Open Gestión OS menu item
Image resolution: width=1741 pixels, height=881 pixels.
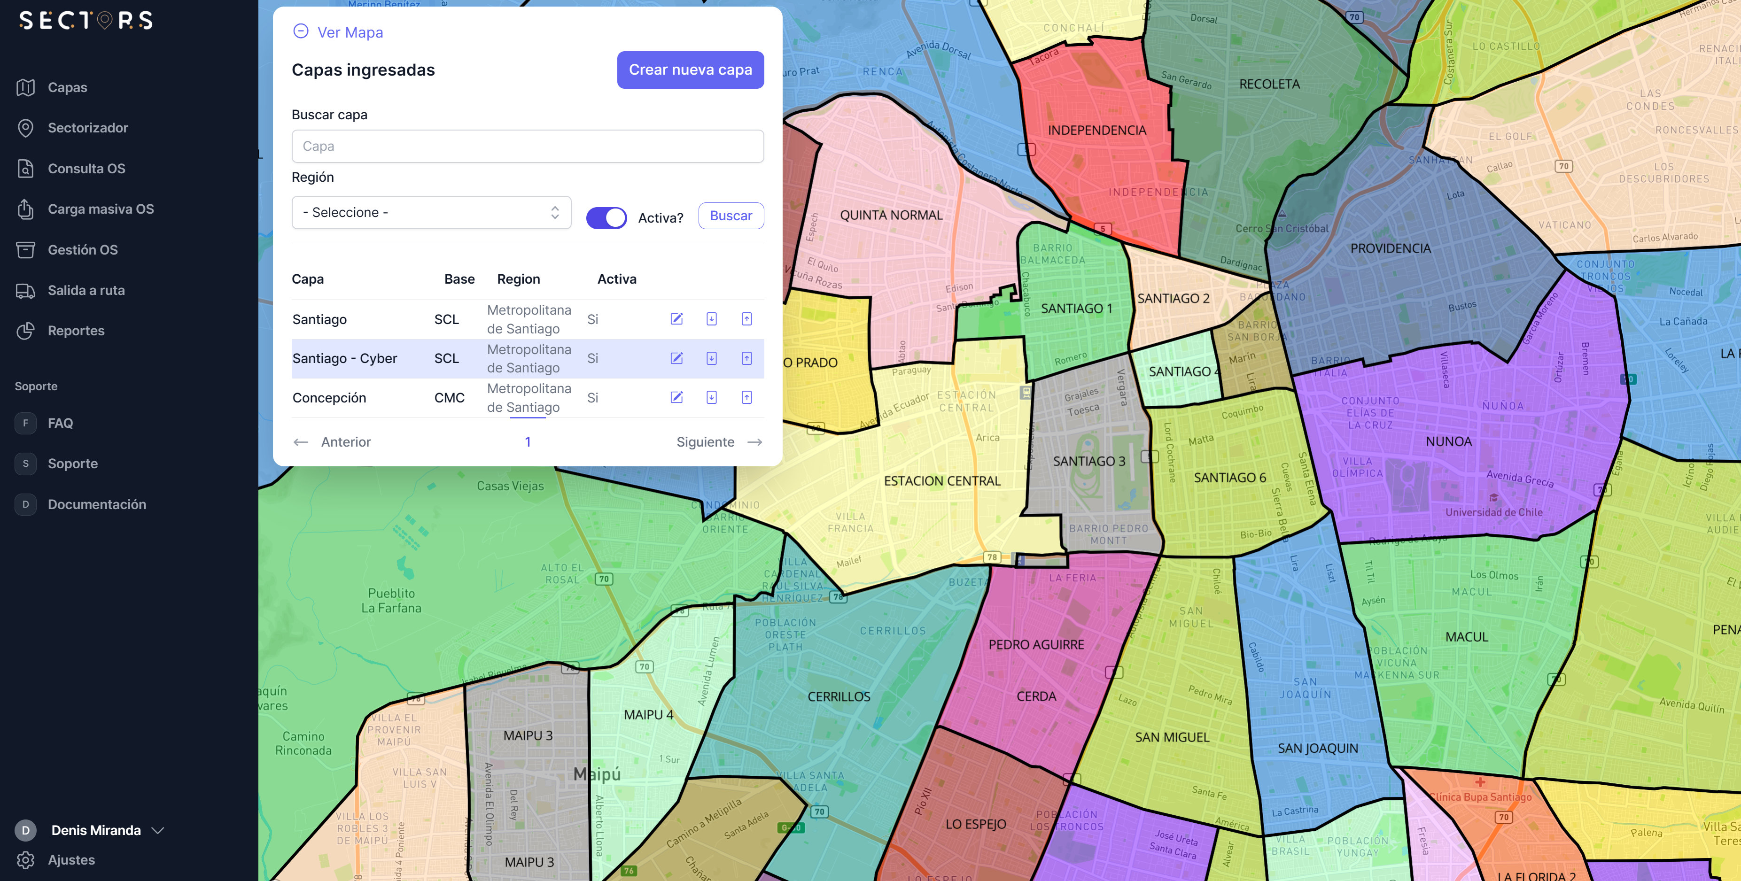pos(83,250)
